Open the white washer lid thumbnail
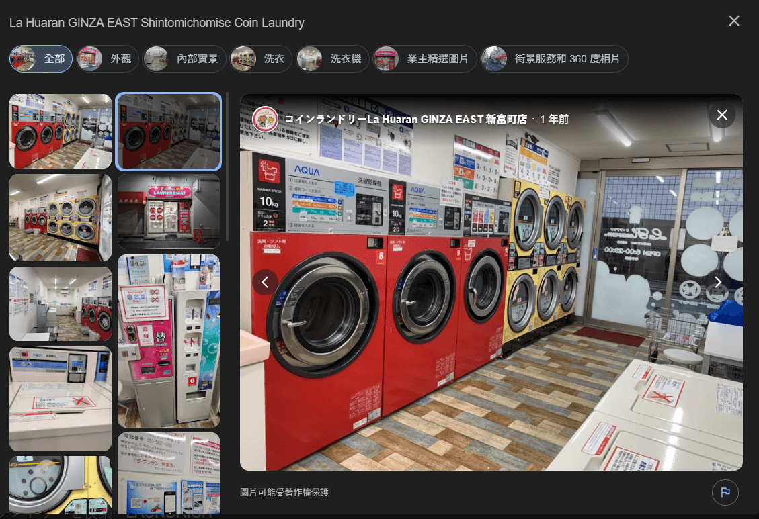The height and width of the screenshot is (519, 759). pos(61,398)
